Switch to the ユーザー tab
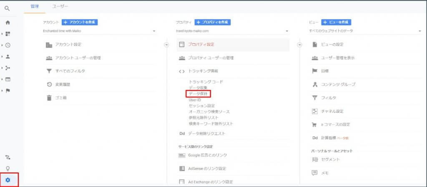The height and width of the screenshot is (187, 427). (60, 6)
